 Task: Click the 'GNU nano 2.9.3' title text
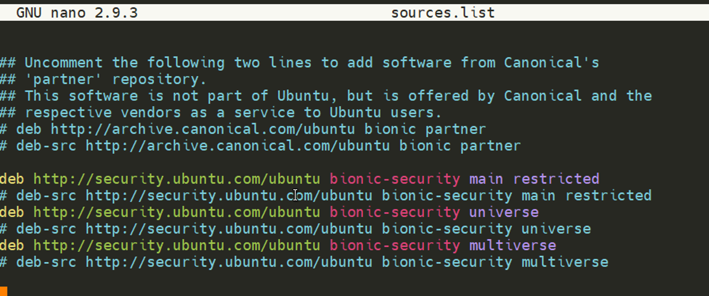click(77, 13)
